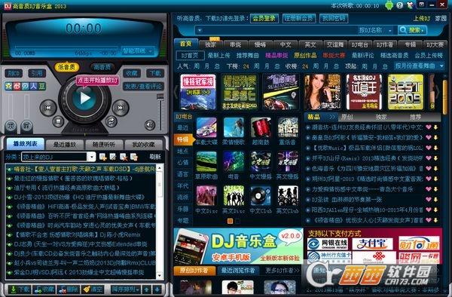
Task: Click the 发表/查看评论 comment button
Action: (x=143, y=86)
